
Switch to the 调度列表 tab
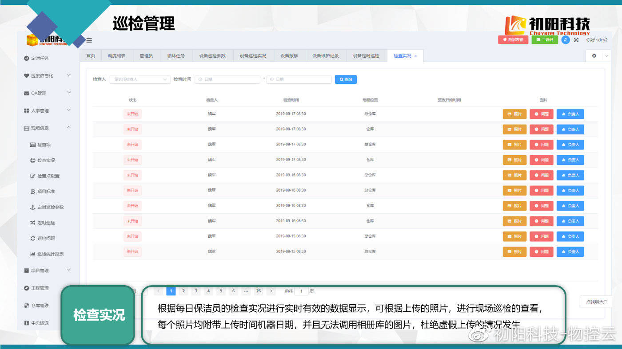[116, 56]
